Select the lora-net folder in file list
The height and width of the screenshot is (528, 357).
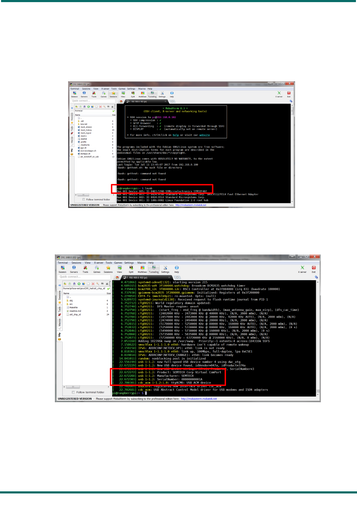click(x=84, y=124)
